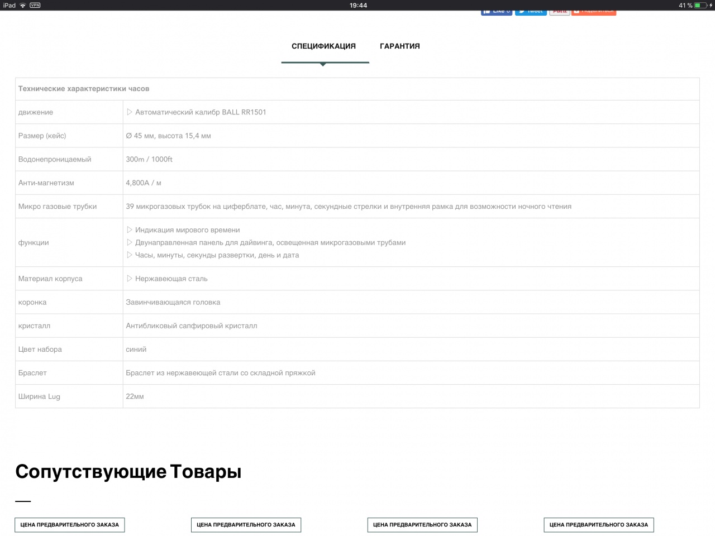The height and width of the screenshot is (536, 715).
Task: Switch to the Гарантия tab
Action: (x=399, y=46)
